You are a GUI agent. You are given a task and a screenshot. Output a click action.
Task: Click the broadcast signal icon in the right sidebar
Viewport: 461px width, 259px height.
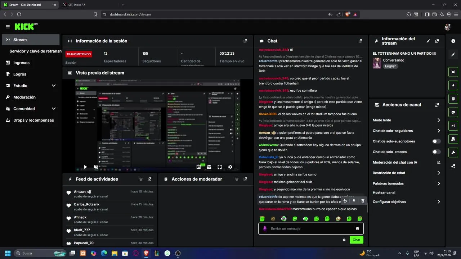[453, 126]
